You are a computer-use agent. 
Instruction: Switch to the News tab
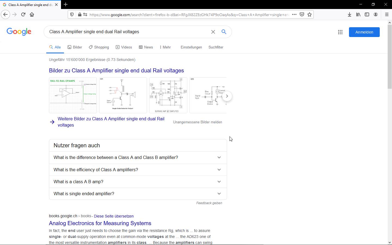[146, 47]
